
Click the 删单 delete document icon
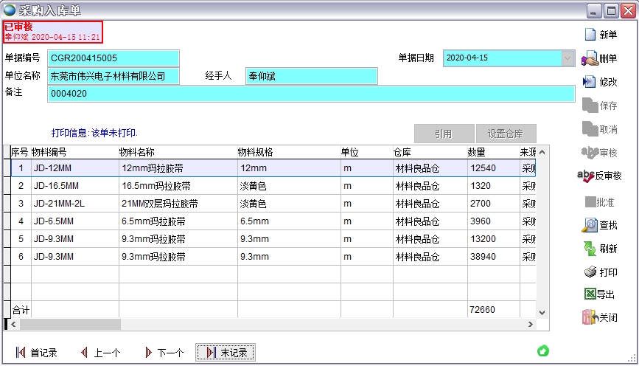(590, 59)
